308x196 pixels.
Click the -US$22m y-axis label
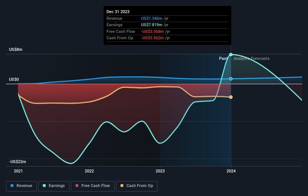coord(18,162)
